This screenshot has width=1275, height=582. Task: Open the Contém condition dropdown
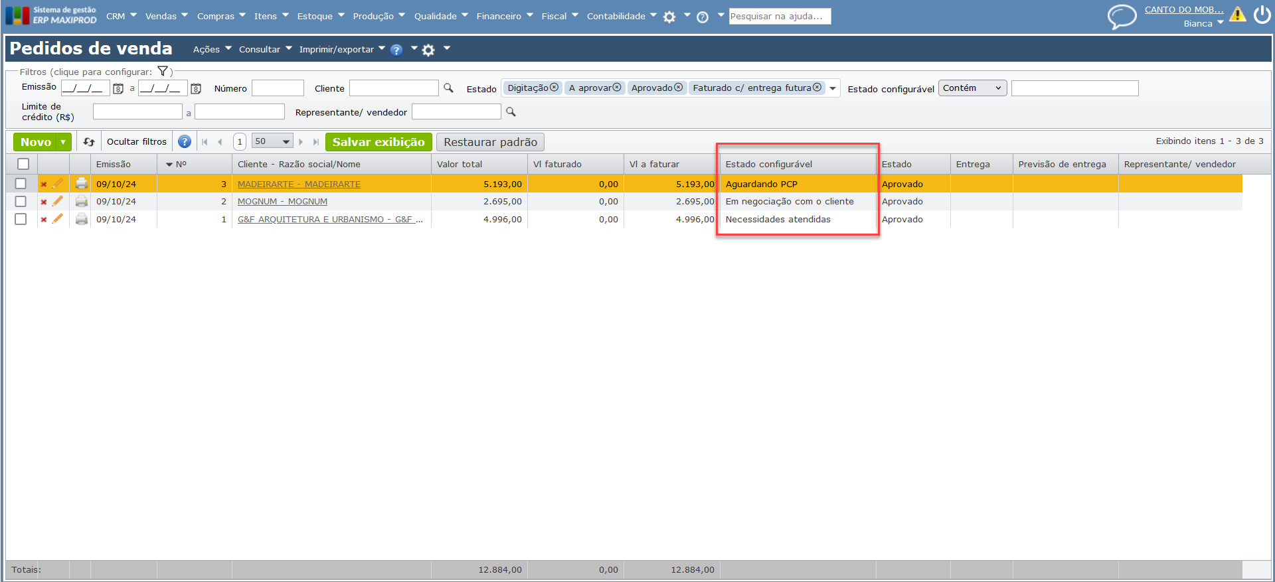click(x=972, y=88)
